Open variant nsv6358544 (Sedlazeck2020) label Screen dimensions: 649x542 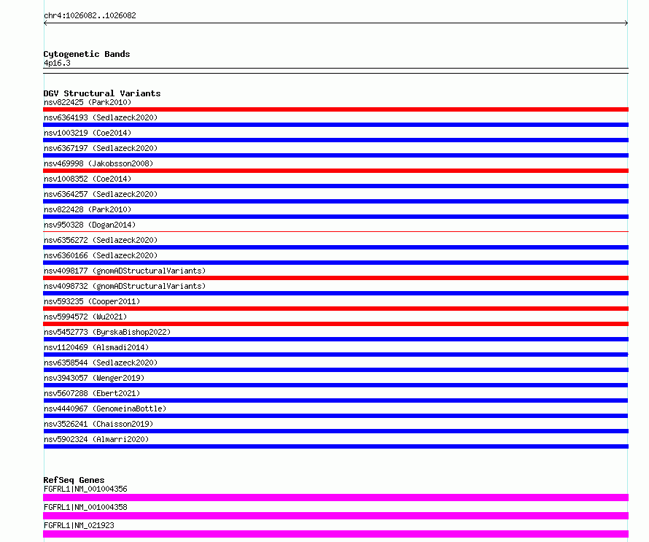click(101, 363)
